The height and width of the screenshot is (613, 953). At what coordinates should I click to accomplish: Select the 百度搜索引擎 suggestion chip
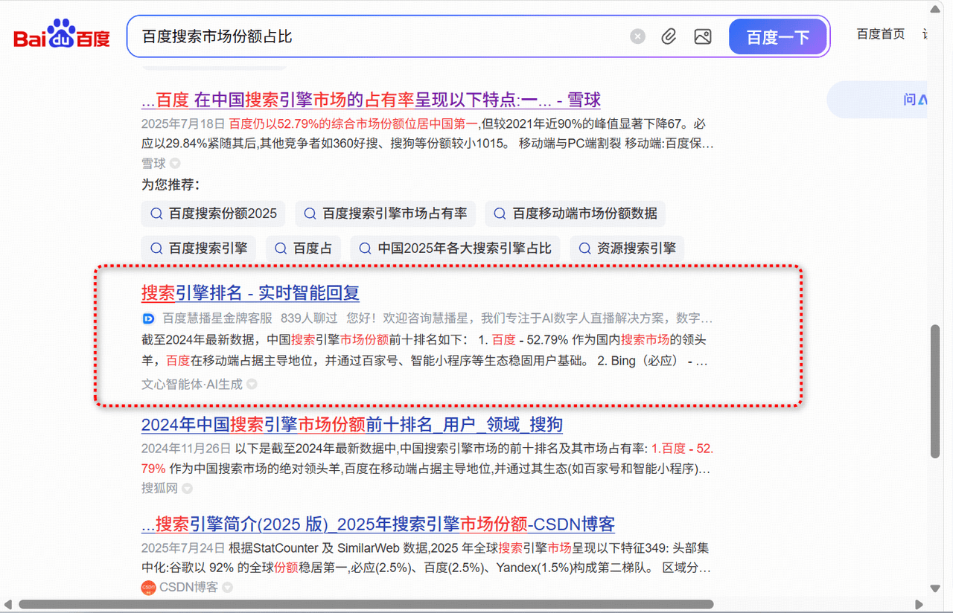(x=199, y=248)
